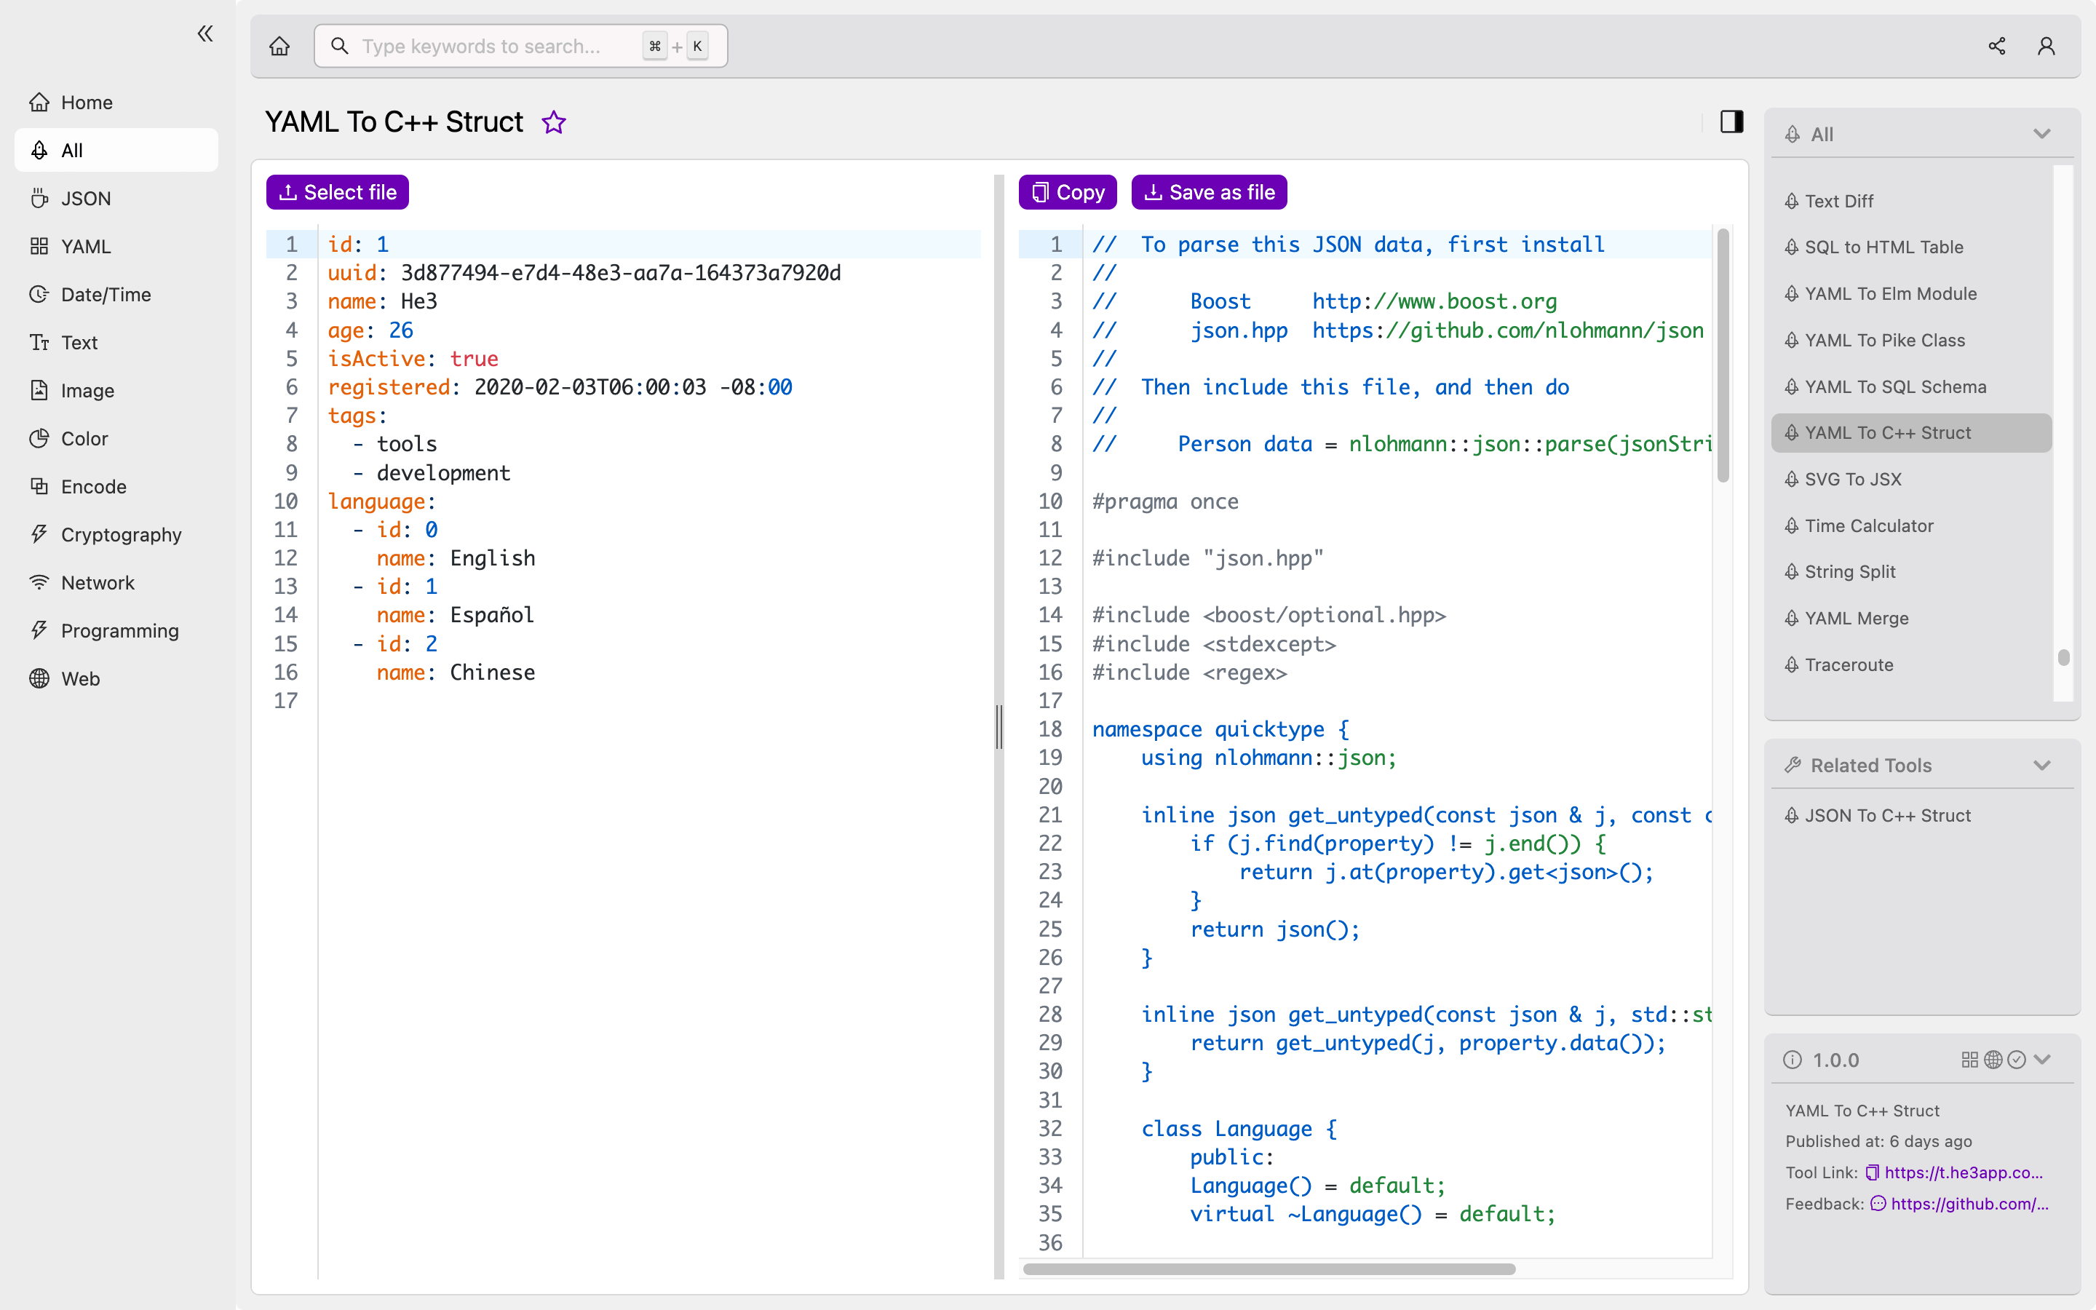2096x1310 pixels.
Task: Click the copy icon before tool link
Action: pyautogui.click(x=1873, y=1172)
